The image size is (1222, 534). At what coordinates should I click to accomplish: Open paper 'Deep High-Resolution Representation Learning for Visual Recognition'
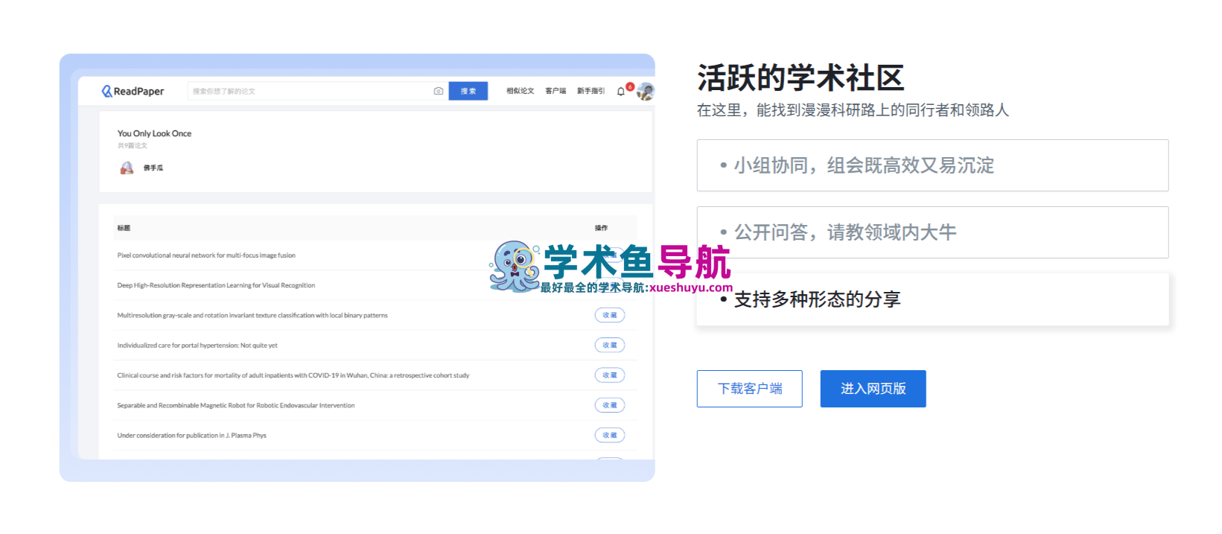click(216, 285)
